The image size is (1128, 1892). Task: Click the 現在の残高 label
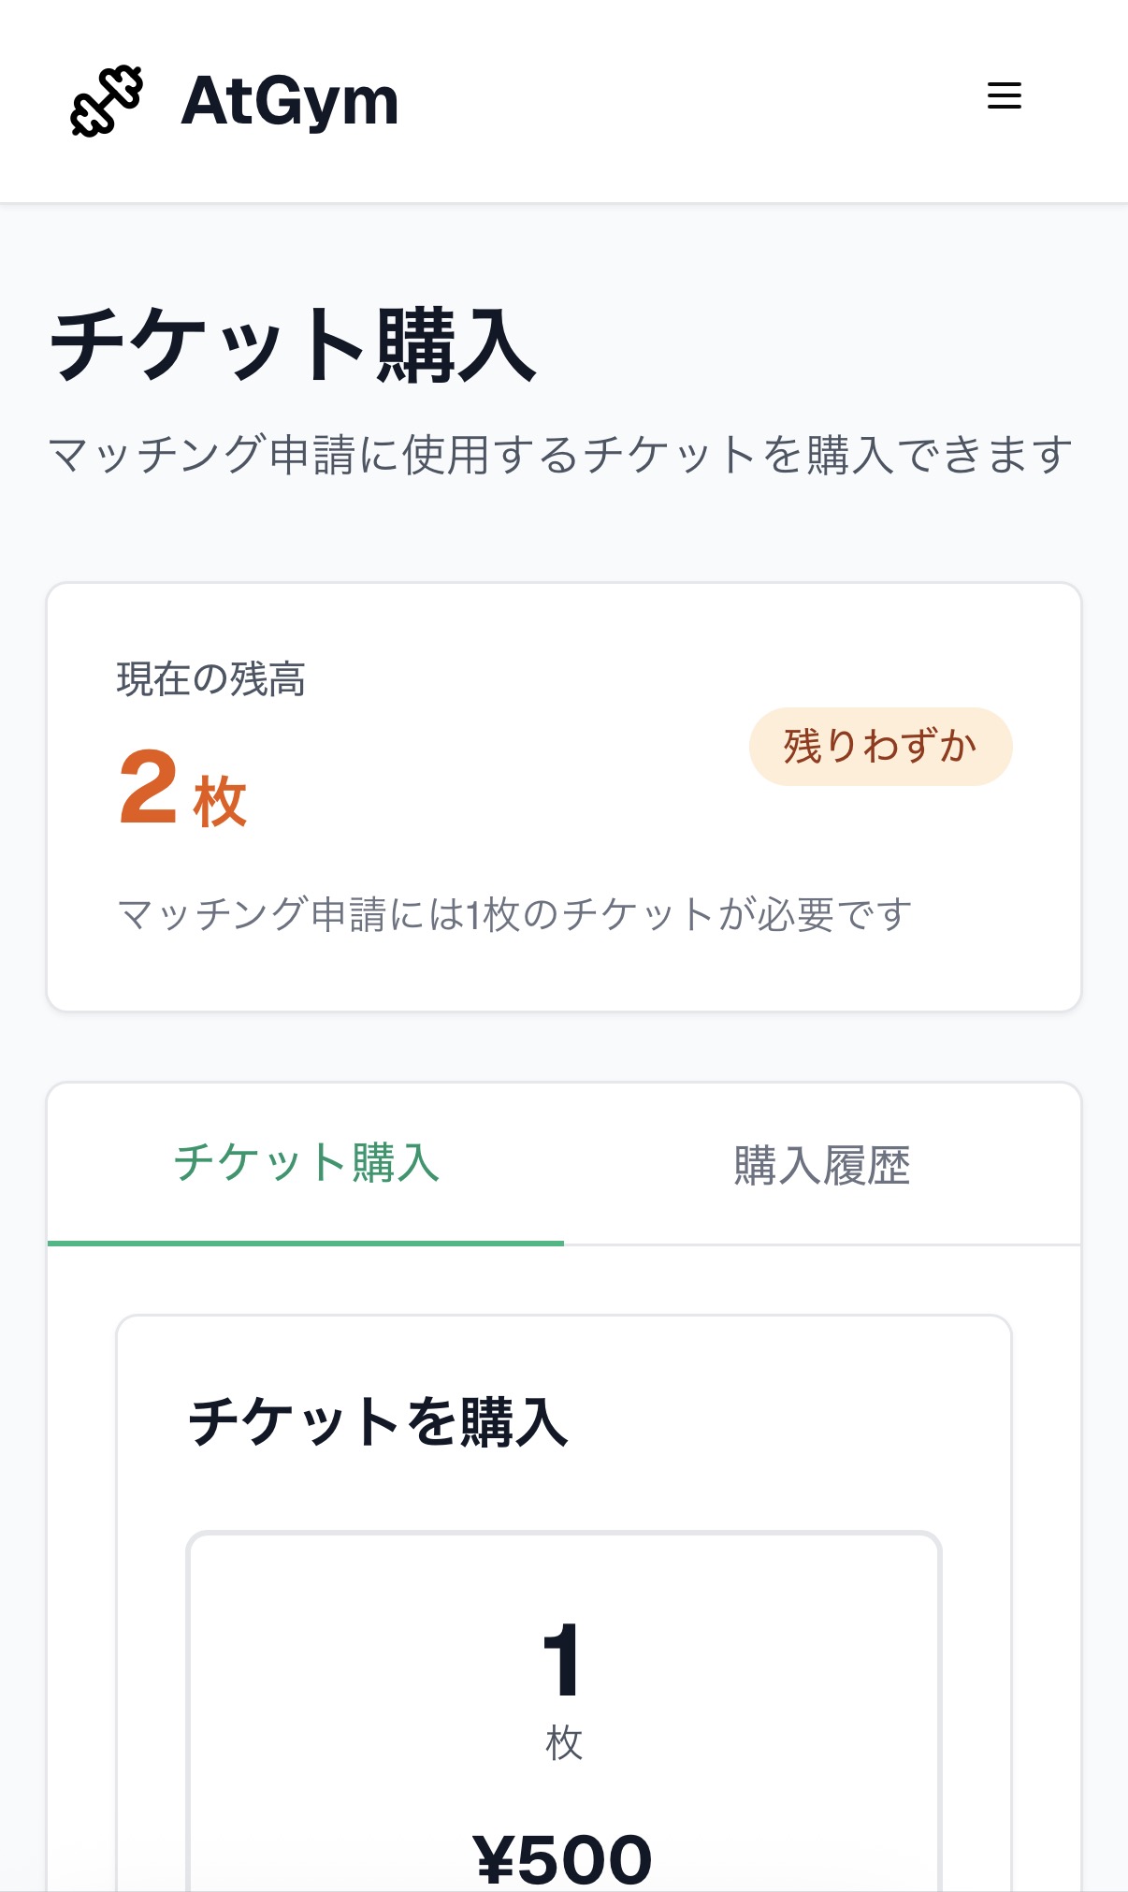coord(210,679)
